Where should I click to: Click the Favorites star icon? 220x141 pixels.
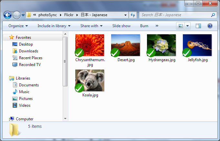(x=12, y=37)
